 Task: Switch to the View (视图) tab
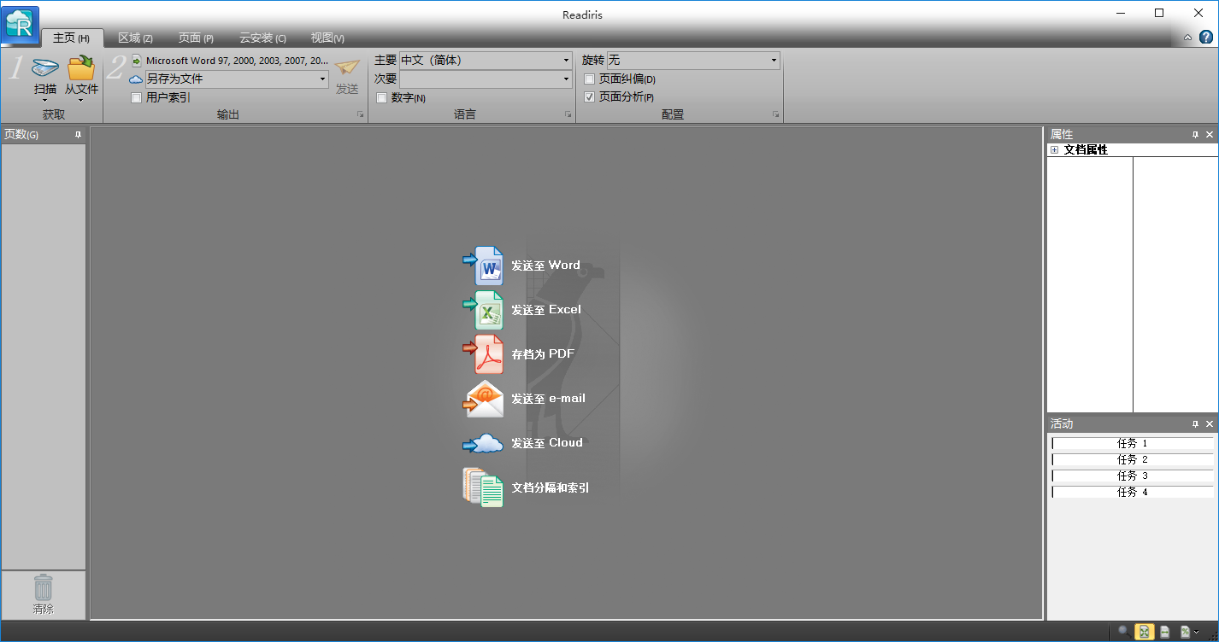[x=327, y=38]
